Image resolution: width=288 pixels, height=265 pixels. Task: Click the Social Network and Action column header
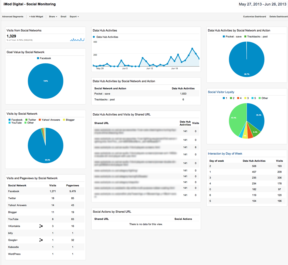pos(110,89)
